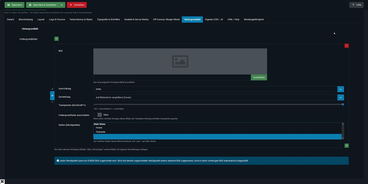Select the Hintergrundbild tab
This screenshot has width=368, height=184.
coord(192,19)
